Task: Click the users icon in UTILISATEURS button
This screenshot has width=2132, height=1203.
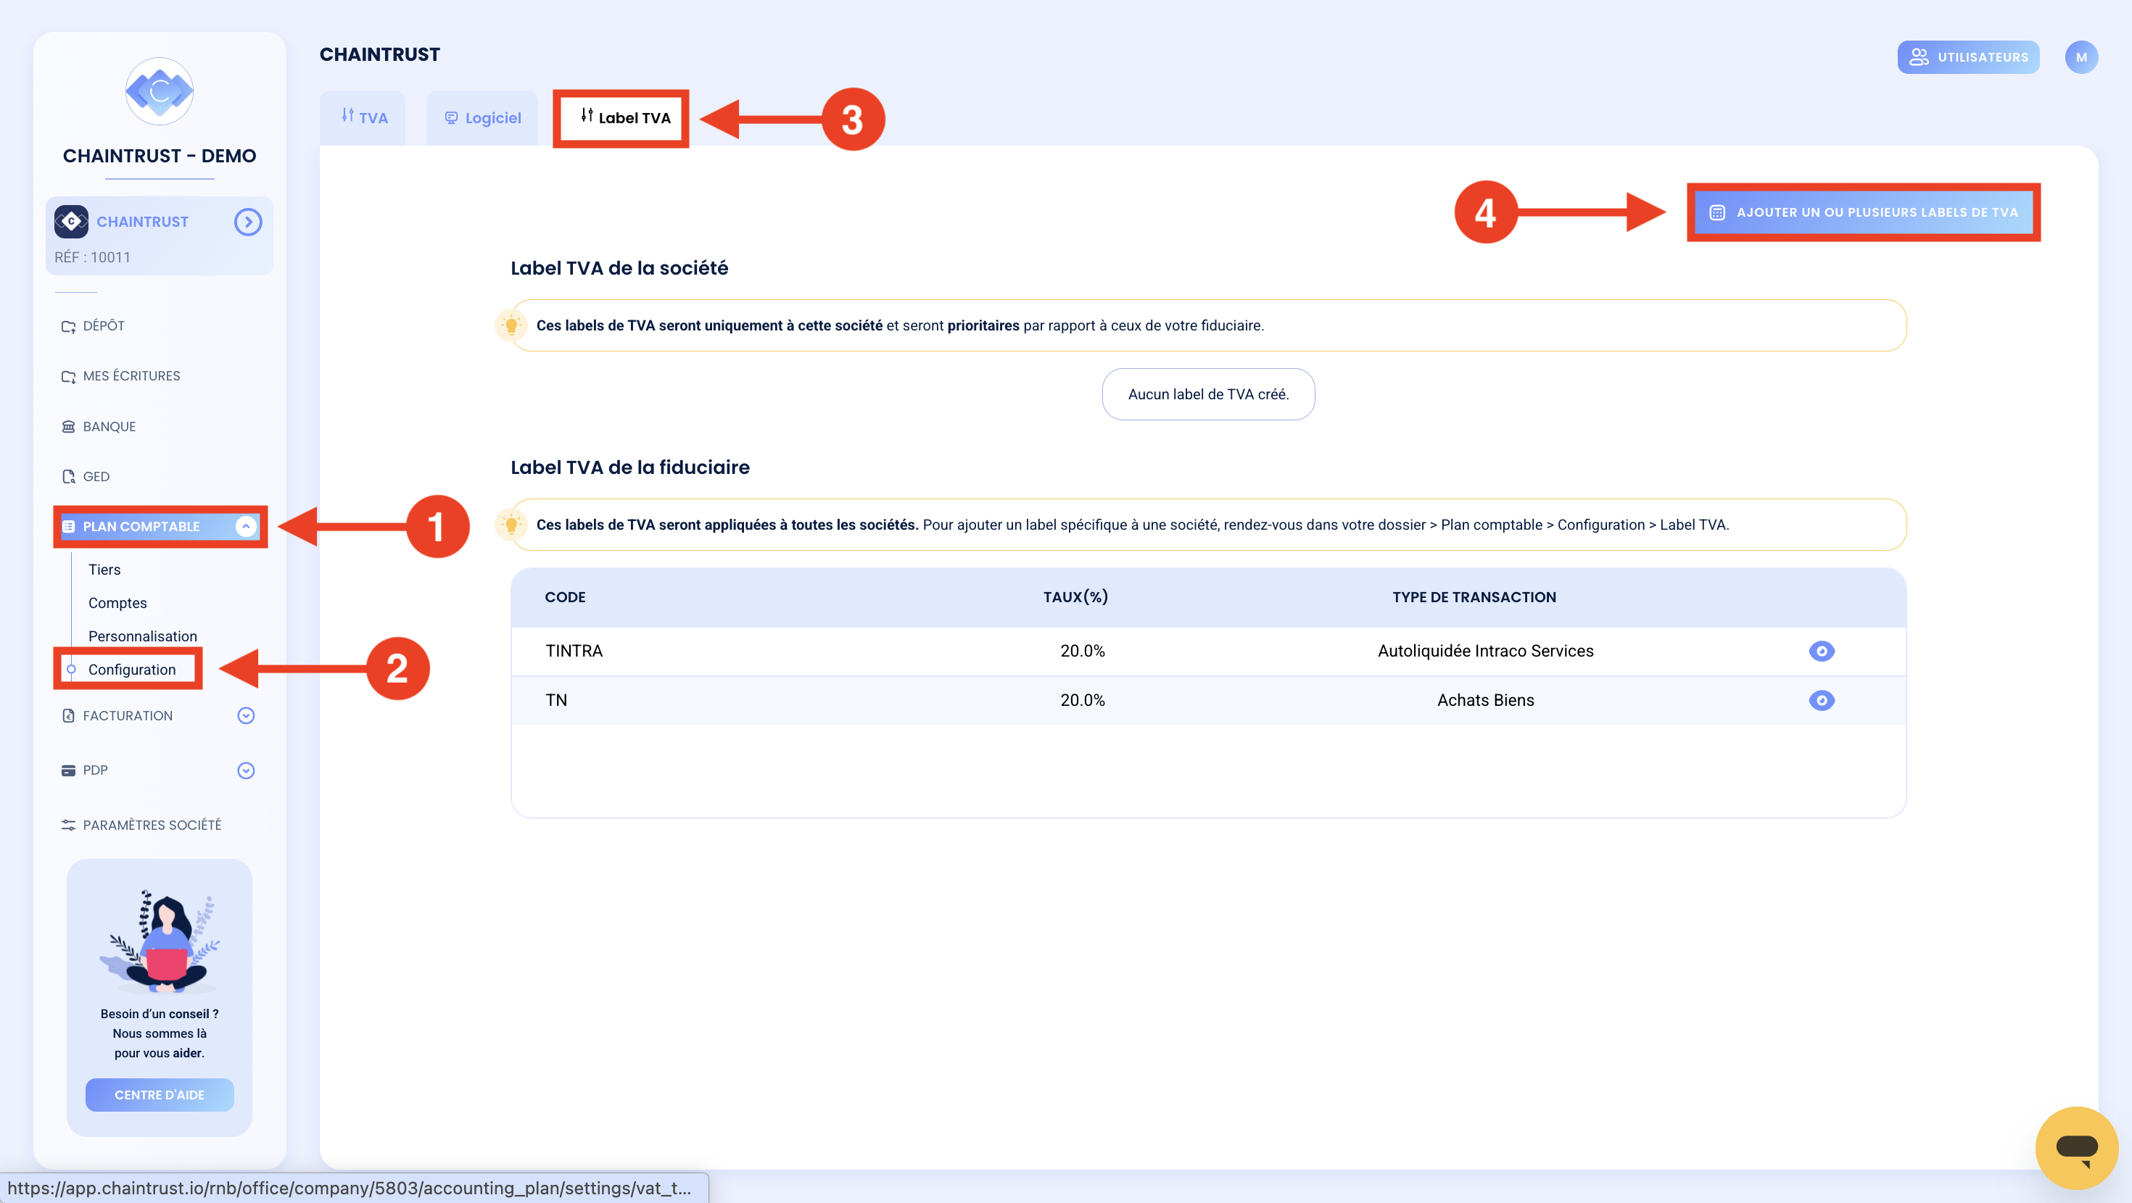Action: [1919, 57]
